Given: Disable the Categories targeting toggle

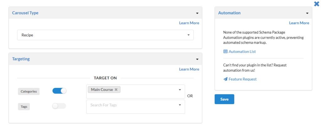Looking at the screenshot, I should tap(60, 91).
